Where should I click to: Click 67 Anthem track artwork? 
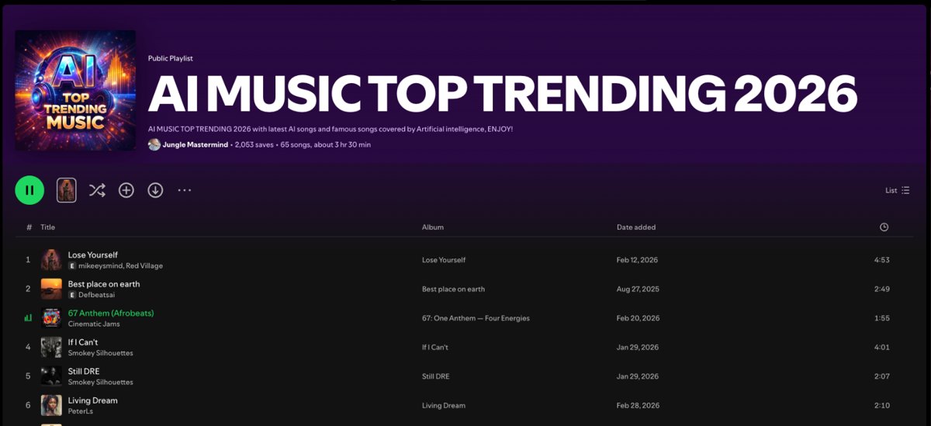tap(51, 318)
